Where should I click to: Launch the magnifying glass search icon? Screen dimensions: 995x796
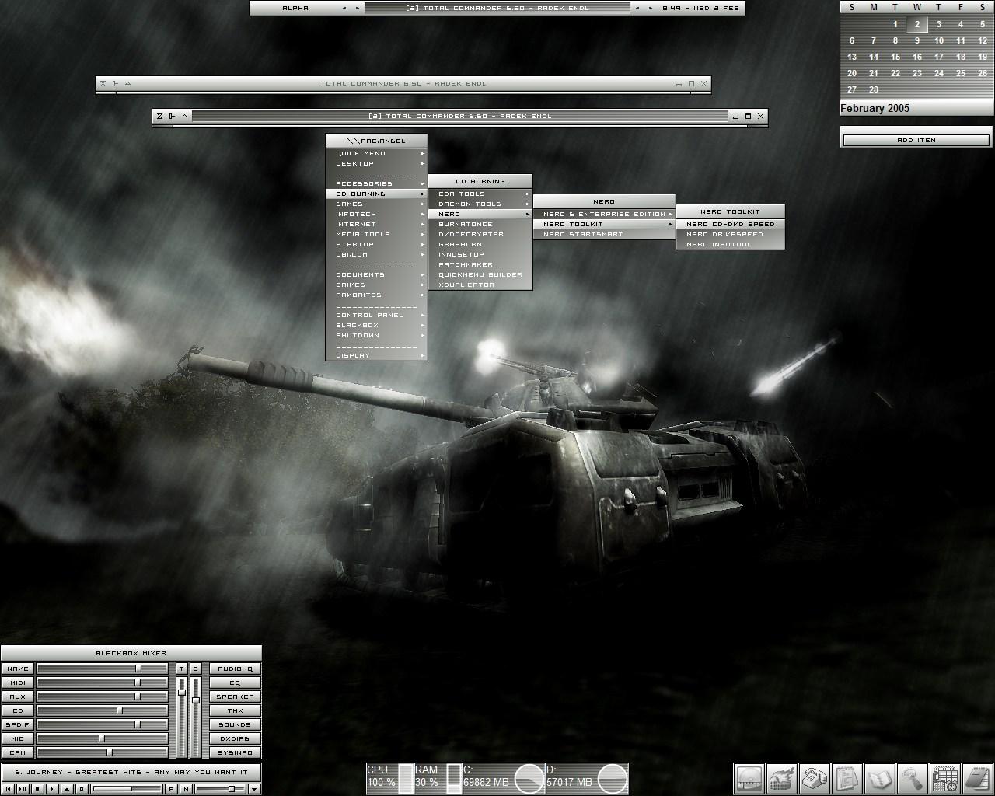click(913, 778)
